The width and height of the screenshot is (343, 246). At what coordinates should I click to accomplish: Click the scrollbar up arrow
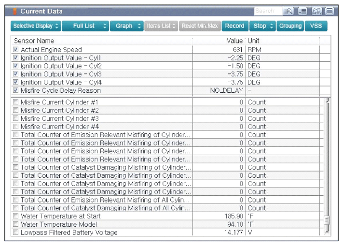pyautogui.click(x=327, y=101)
